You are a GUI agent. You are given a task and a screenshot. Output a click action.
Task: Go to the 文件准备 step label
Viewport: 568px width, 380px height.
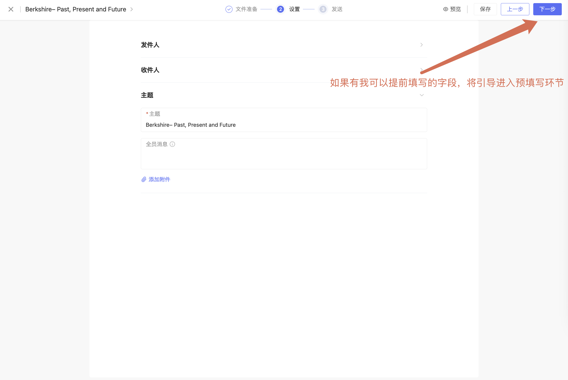click(246, 9)
